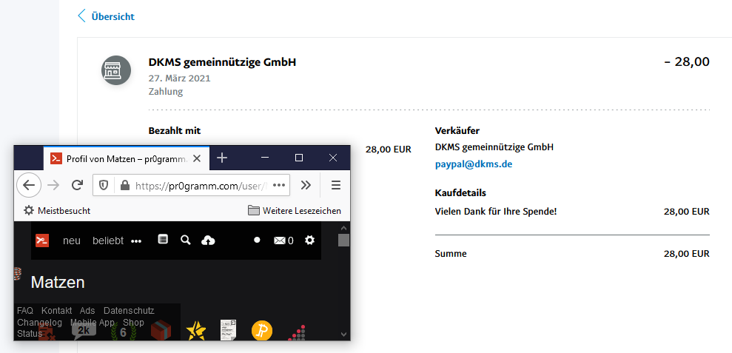Click the paypal@dkms.de email link

pyautogui.click(x=473, y=164)
